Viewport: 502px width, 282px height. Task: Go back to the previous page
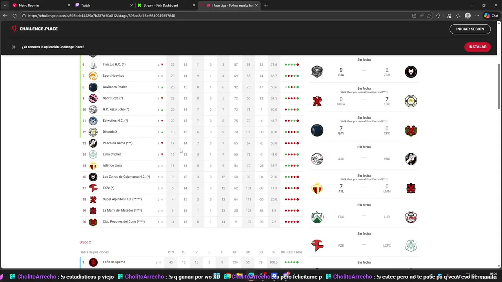coord(5,16)
